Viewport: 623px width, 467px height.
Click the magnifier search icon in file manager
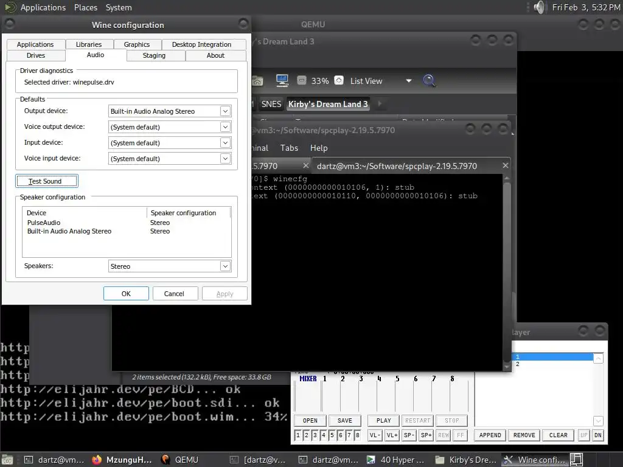point(429,81)
